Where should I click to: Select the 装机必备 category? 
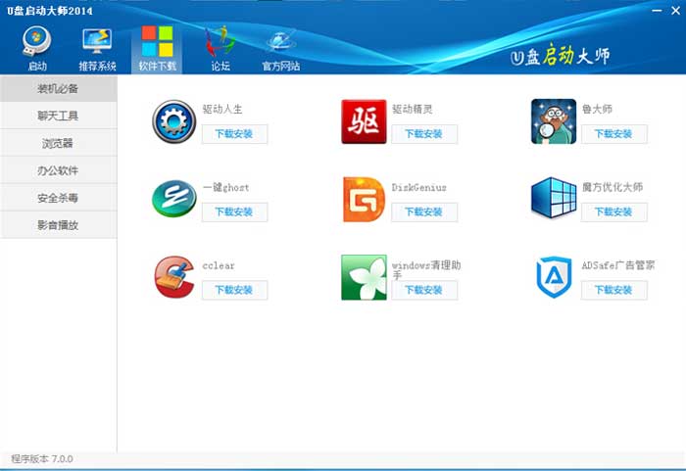coord(58,89)
